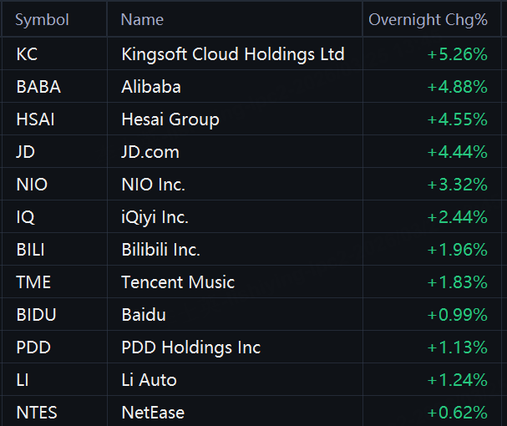Click the +5.26% overnight change value
The height and width of the screenshot is (426, 507).
click(x=457, y=54)
